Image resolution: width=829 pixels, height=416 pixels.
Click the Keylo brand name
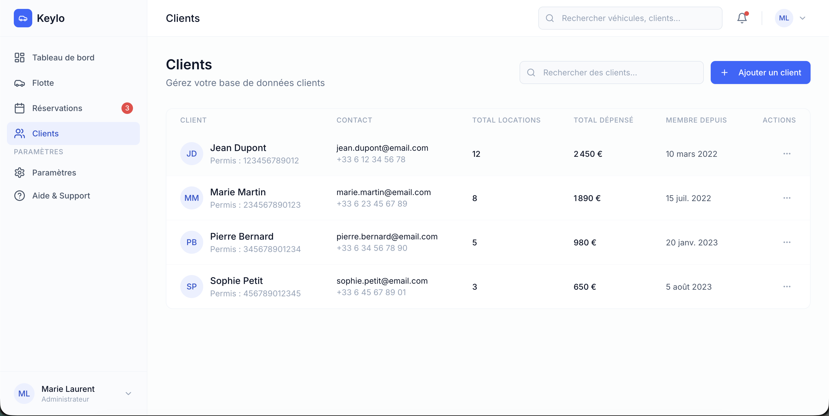51,18
